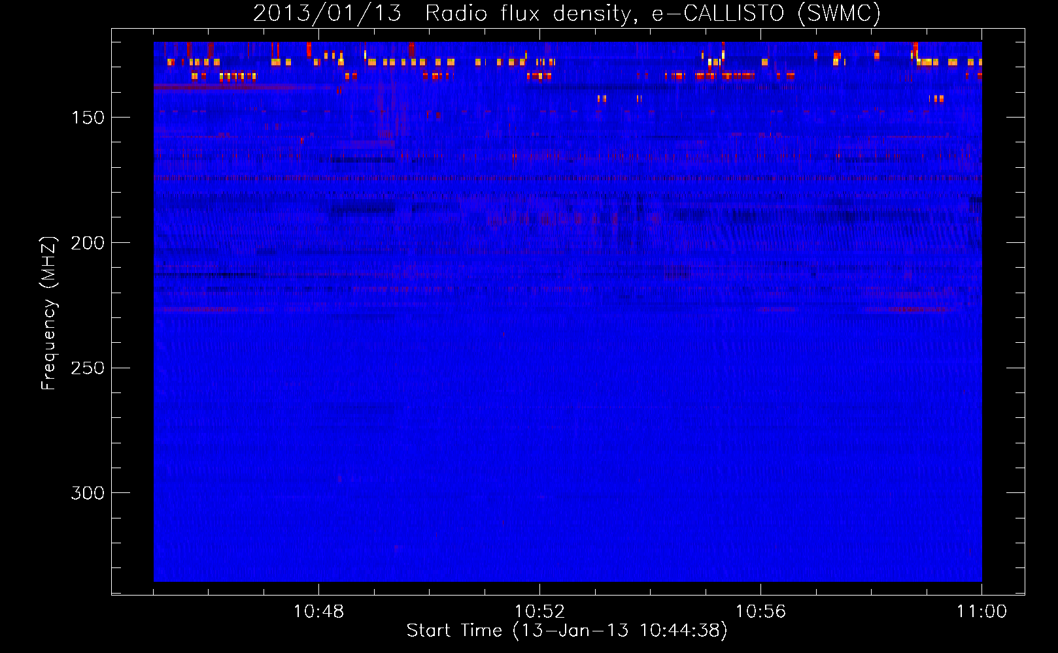Select the 250 frequency tick label
This screenshot has width=1058, height=653.
click(88, 368)
